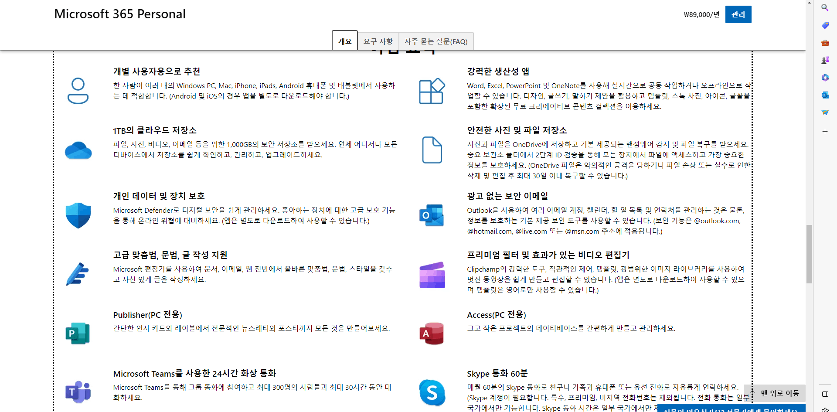Click the Publisher app icon
837x412 pixels.
[x=78, y=334]
